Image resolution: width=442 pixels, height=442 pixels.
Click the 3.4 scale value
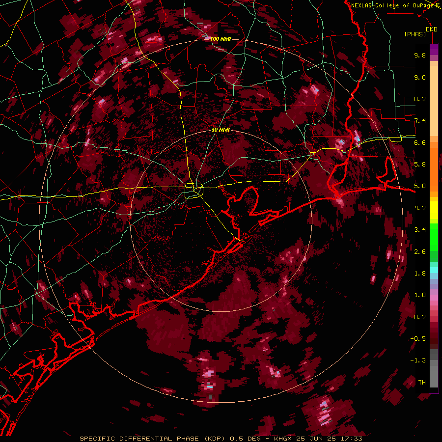coord(420,230)
